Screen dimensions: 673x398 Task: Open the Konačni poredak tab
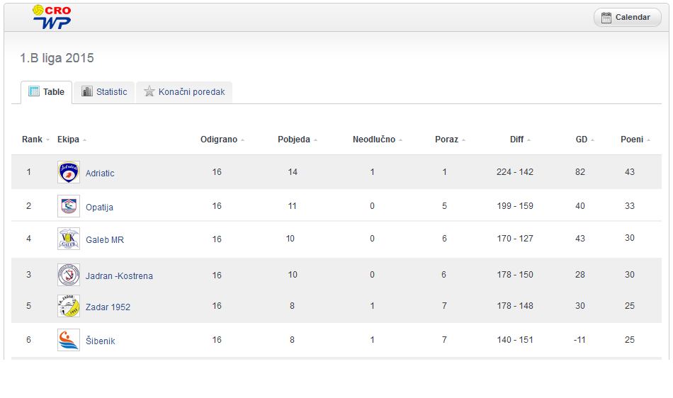click(x=184, y=92)
